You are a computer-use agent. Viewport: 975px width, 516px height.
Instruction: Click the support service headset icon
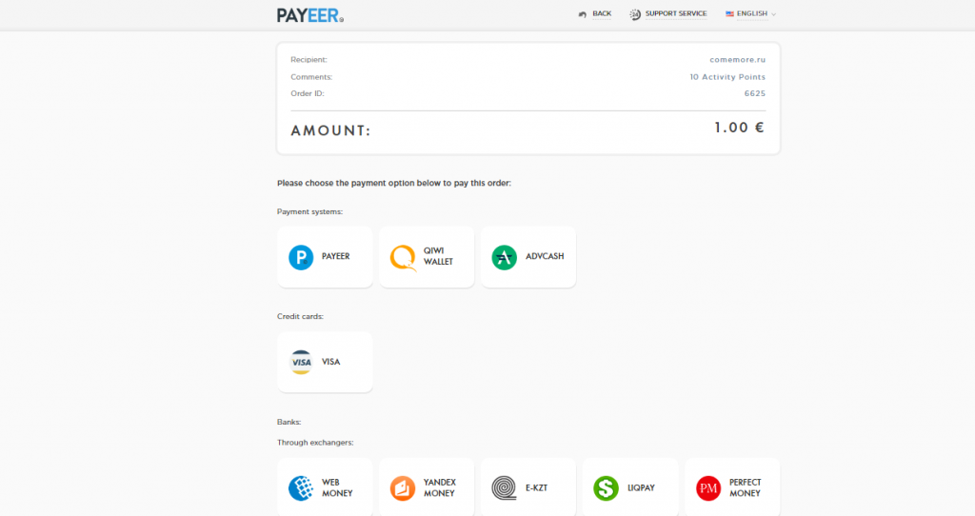(x=635, y=14)
